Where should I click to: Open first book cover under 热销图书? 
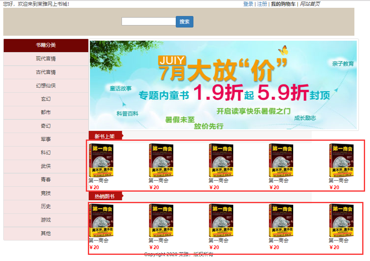coord(101,220)
